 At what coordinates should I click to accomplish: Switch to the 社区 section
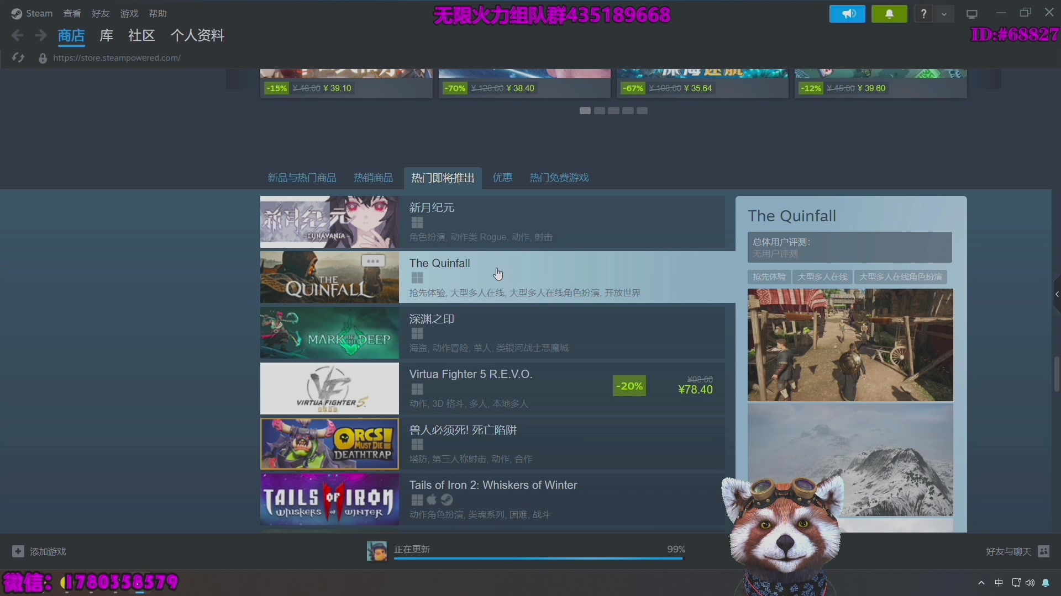click(x=141, y=36)
